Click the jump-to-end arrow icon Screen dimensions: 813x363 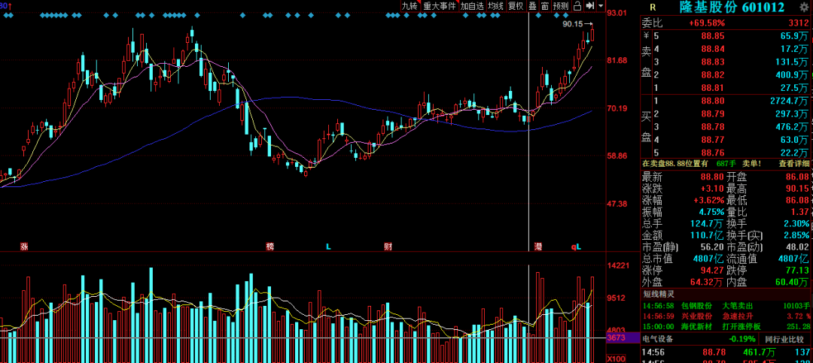(x=589, y=6)
